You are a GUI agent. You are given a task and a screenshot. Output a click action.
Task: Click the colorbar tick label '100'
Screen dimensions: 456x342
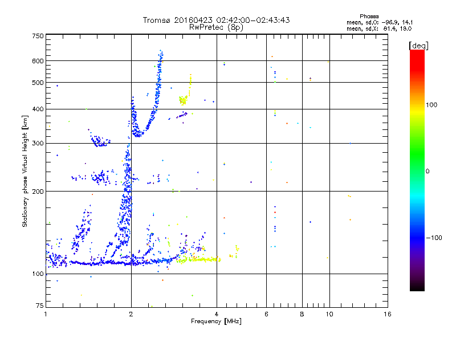[x=431, y=105]
